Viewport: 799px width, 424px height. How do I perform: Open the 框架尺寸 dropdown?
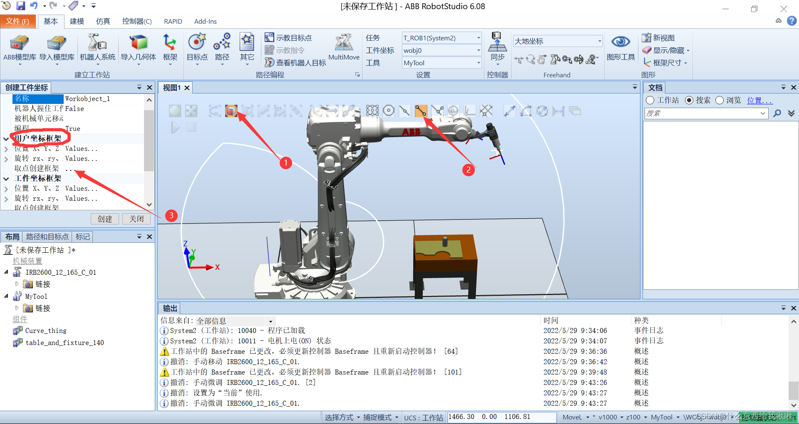(665, 63)
